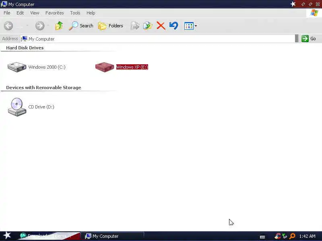Click the My Computer icon in address bar

pos(24,39)
